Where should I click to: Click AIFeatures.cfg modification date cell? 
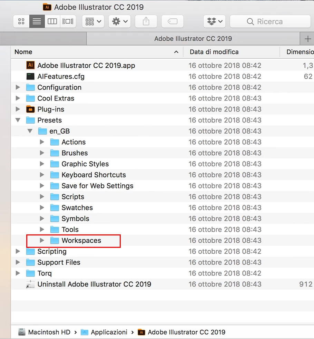click(225, 76)
